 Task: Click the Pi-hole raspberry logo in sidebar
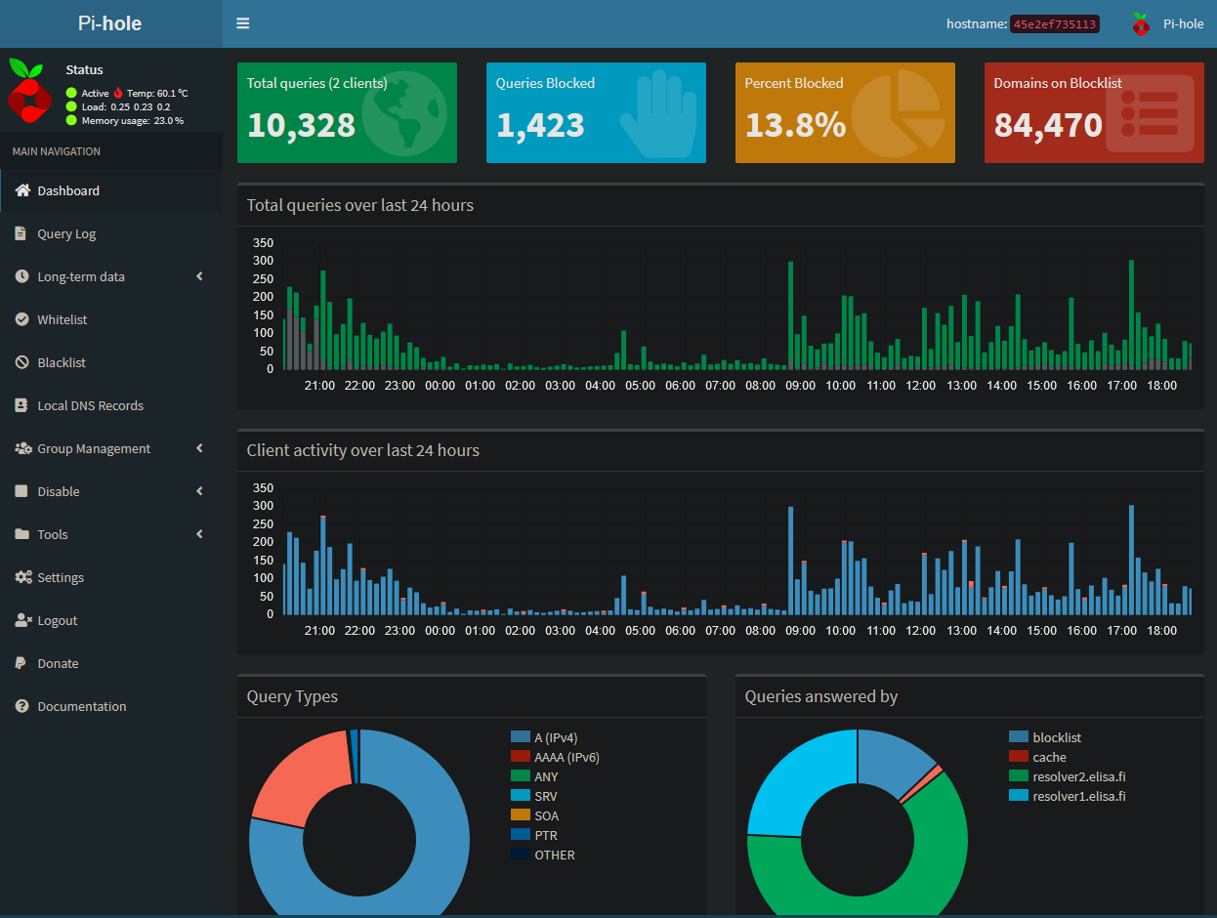coord(30,90)
